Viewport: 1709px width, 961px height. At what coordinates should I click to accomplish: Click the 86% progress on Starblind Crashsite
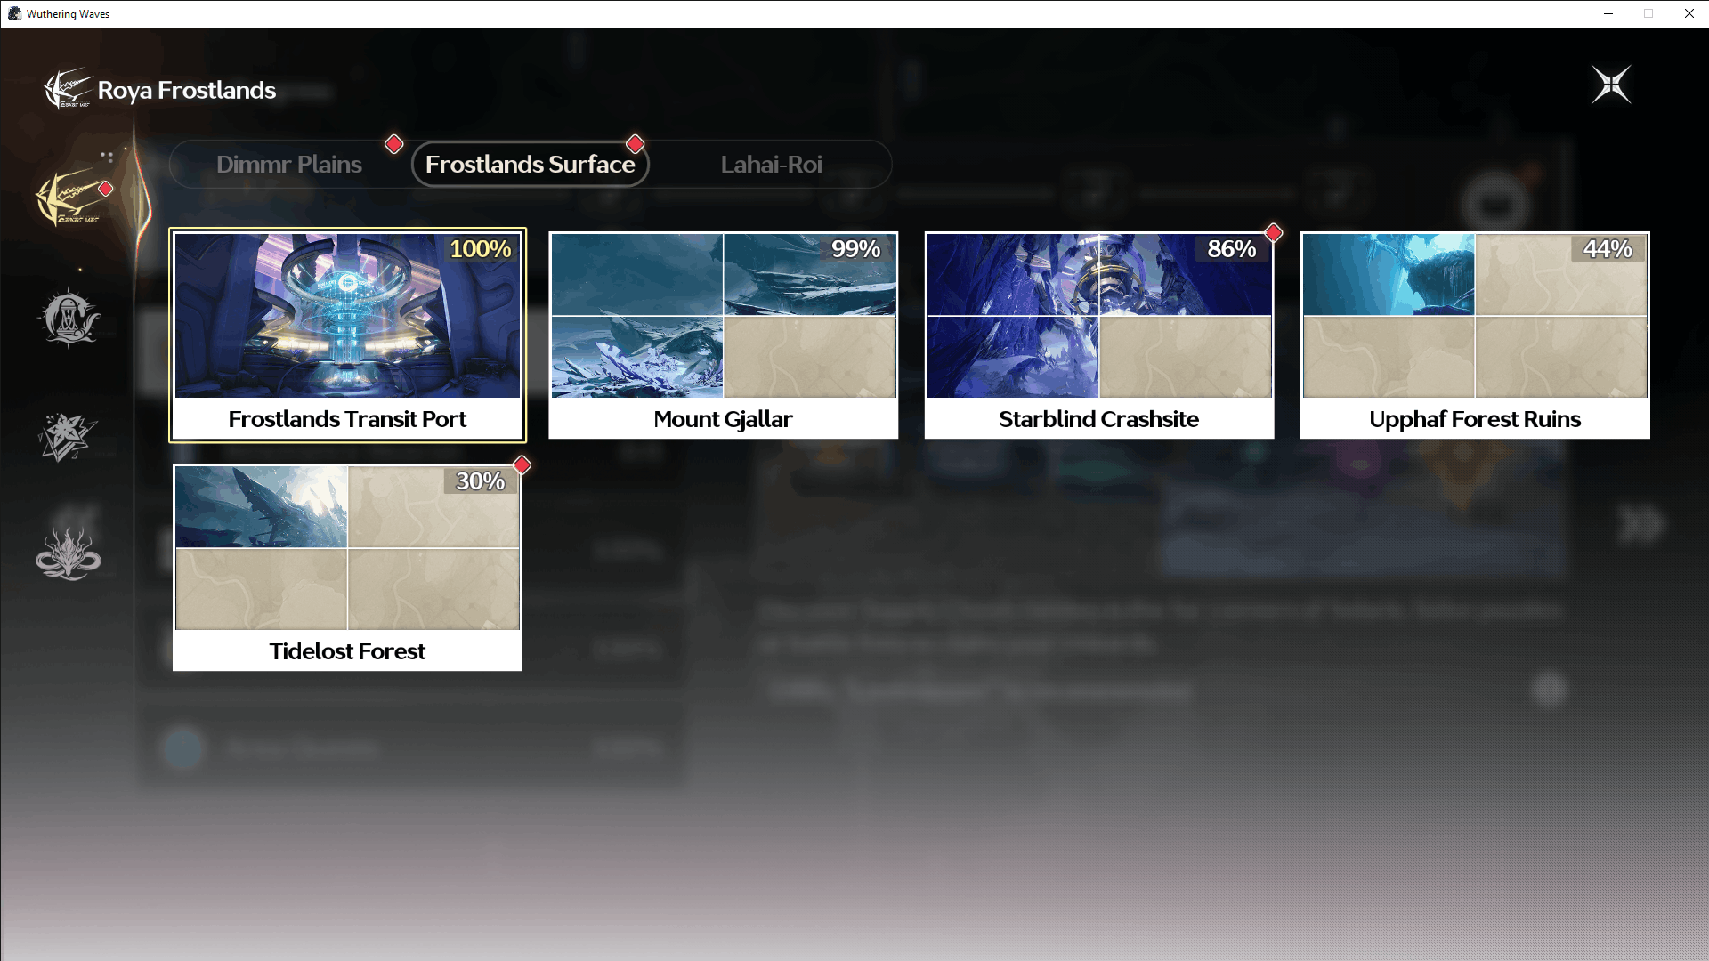[1232, 249]
